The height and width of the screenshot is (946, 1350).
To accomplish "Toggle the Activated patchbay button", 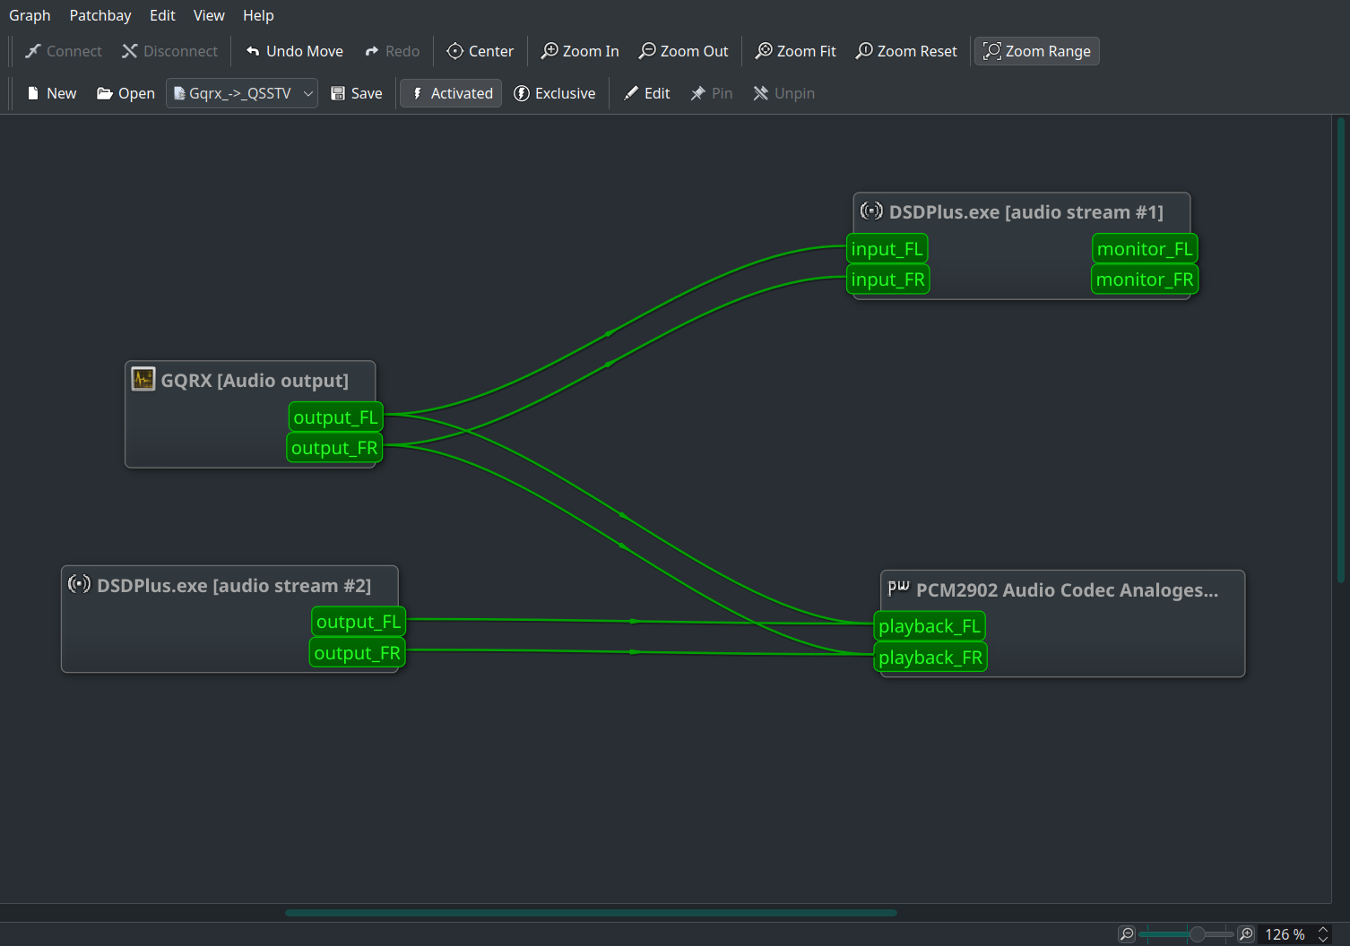I will 451,93.
